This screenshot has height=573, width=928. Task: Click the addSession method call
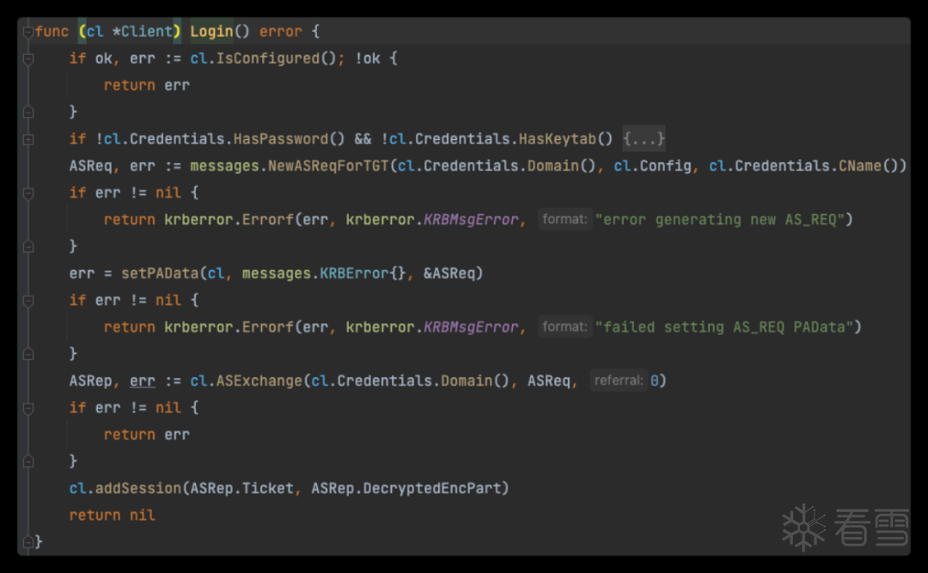coord(137,488)
